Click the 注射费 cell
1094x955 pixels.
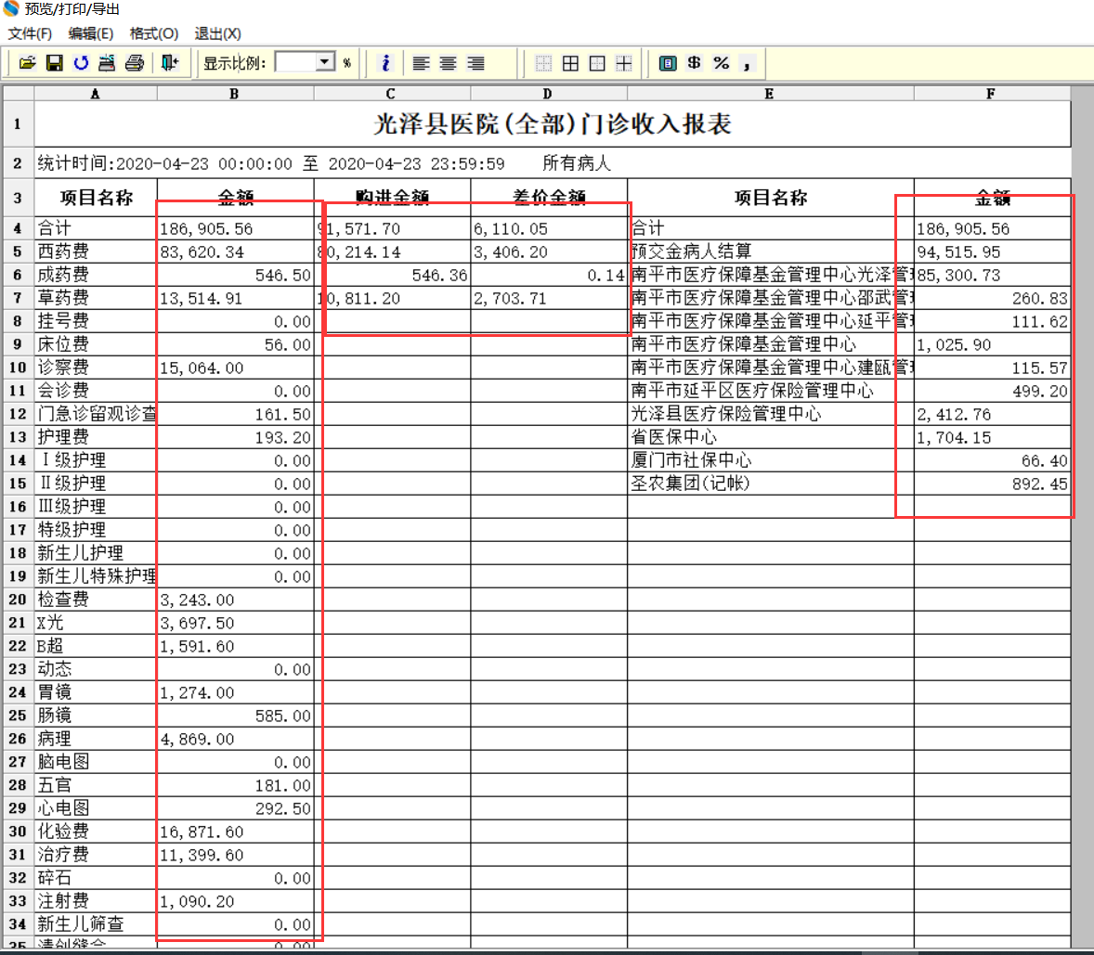point(96,901)
